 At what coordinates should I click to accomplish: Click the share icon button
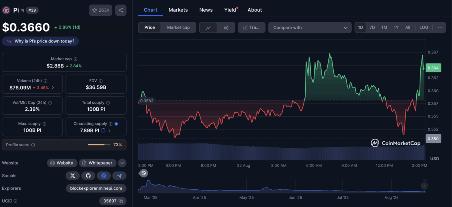pos(121,10)
